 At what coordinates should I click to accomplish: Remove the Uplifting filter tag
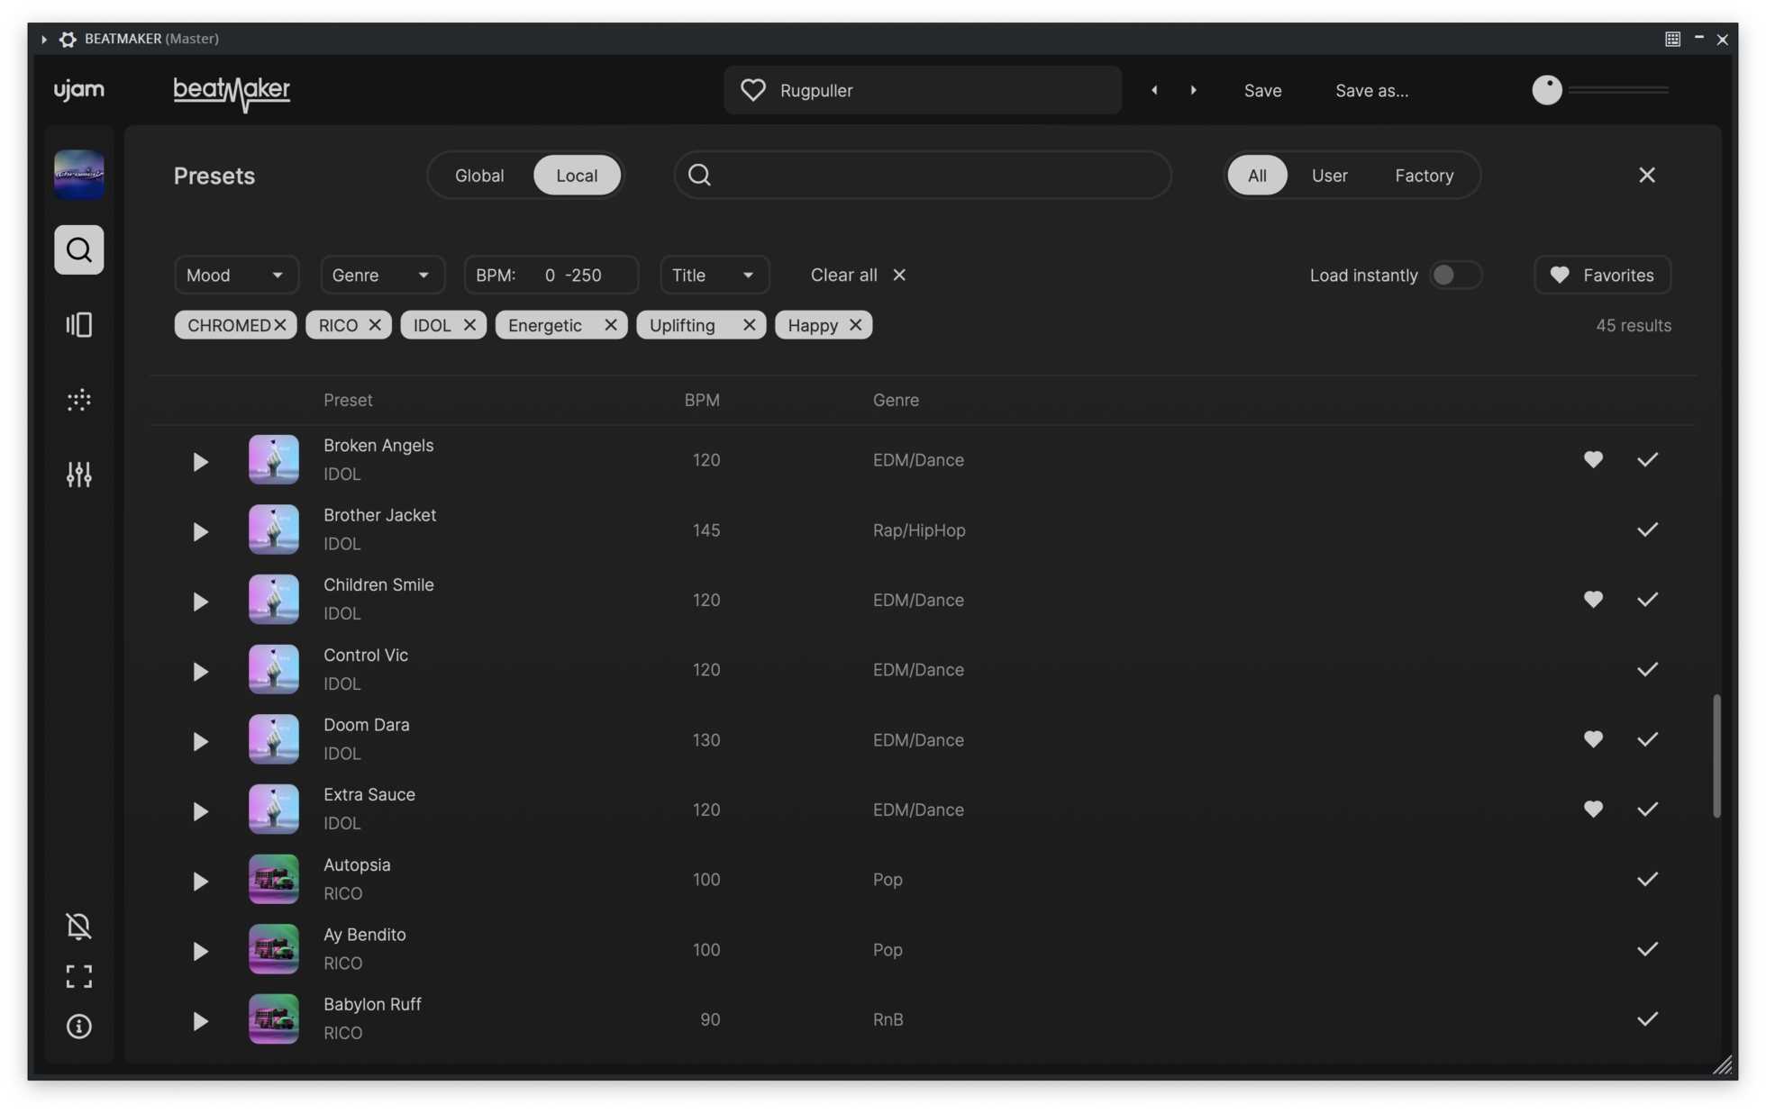click(749, 325)
